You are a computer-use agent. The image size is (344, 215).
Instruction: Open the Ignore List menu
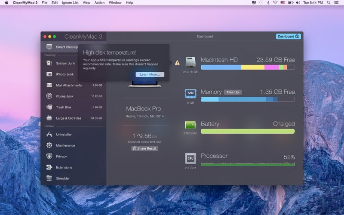coord(70,3)
